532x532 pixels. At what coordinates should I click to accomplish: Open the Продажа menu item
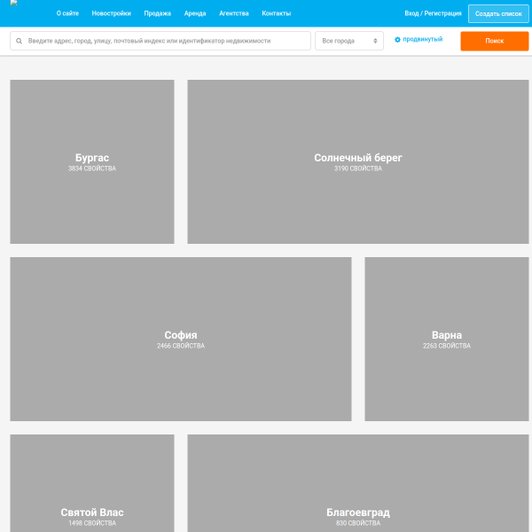click(x=158, y=13)
